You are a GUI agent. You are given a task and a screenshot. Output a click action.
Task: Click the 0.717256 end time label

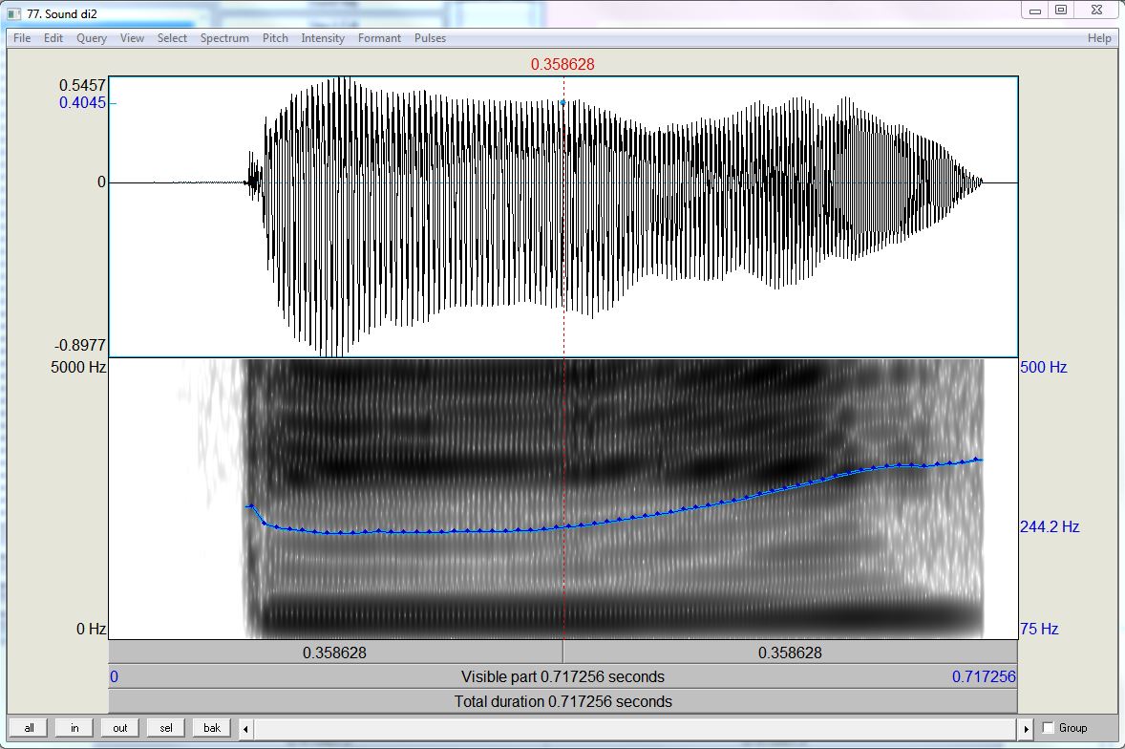(984, 676)
